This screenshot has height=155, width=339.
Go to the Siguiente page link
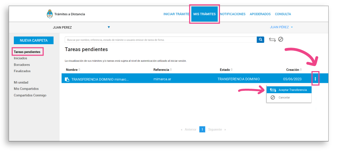click(215, 129)
